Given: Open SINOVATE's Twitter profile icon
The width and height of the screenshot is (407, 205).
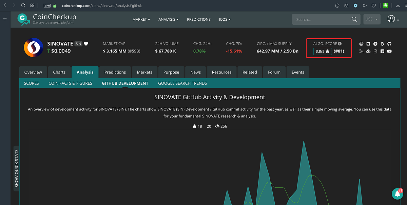Looking at the screenshot, I should click(x=368, y=44).
